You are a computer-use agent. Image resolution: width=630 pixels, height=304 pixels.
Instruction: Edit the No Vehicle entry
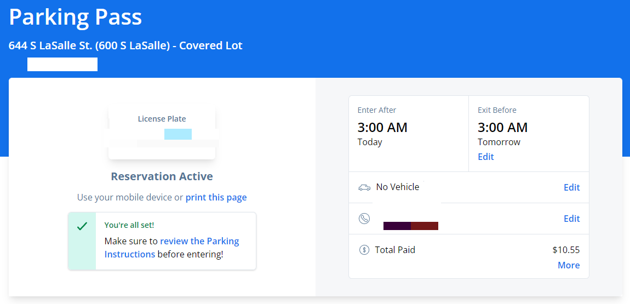click(x=572, y=187)
